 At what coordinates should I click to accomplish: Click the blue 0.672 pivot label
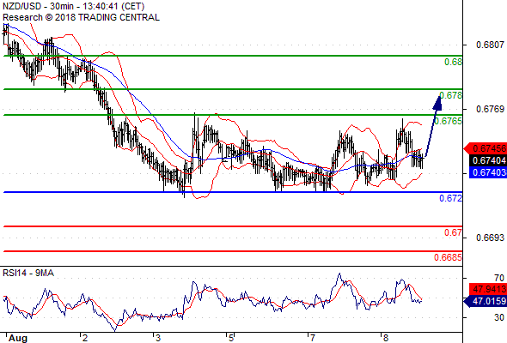click(451, 198)
